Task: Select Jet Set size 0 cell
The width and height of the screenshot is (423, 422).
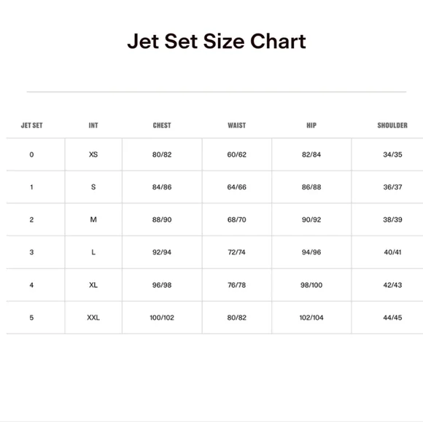Action: (31, 155)
